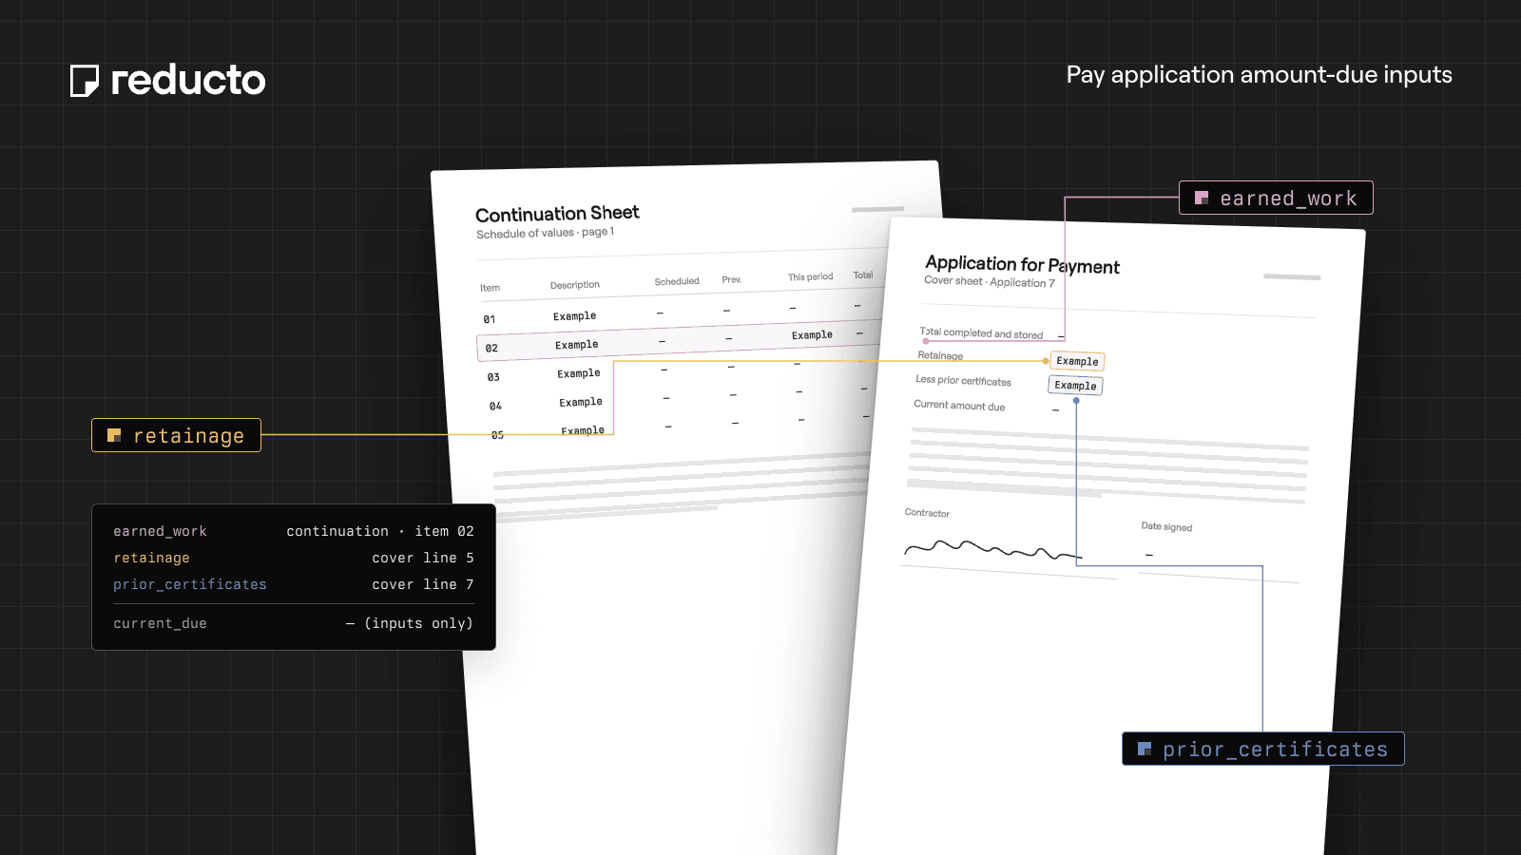Click item row 04 number
Image resolution: width=1521 pixels, height=855 pixels.
coord(495,406)
